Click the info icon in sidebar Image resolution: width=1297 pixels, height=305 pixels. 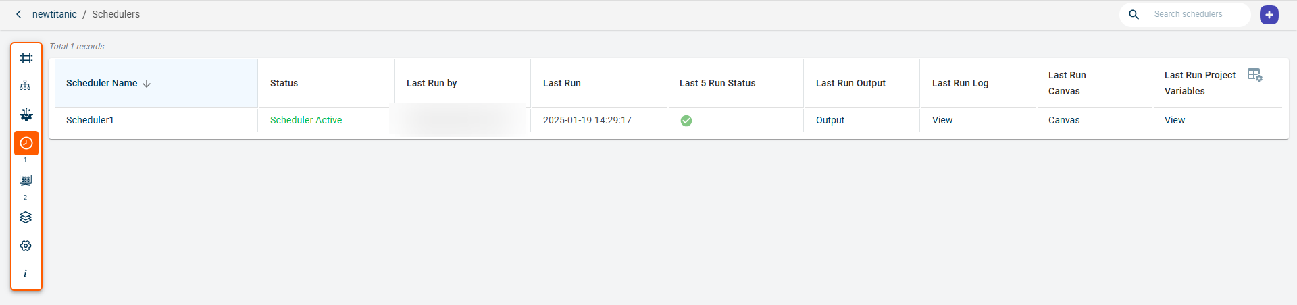point(25,274)
